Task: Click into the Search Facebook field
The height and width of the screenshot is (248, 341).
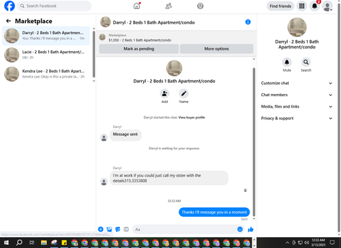Action: [x=55, y=6]
